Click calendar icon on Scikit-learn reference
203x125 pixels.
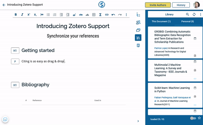tap(195, 88)
